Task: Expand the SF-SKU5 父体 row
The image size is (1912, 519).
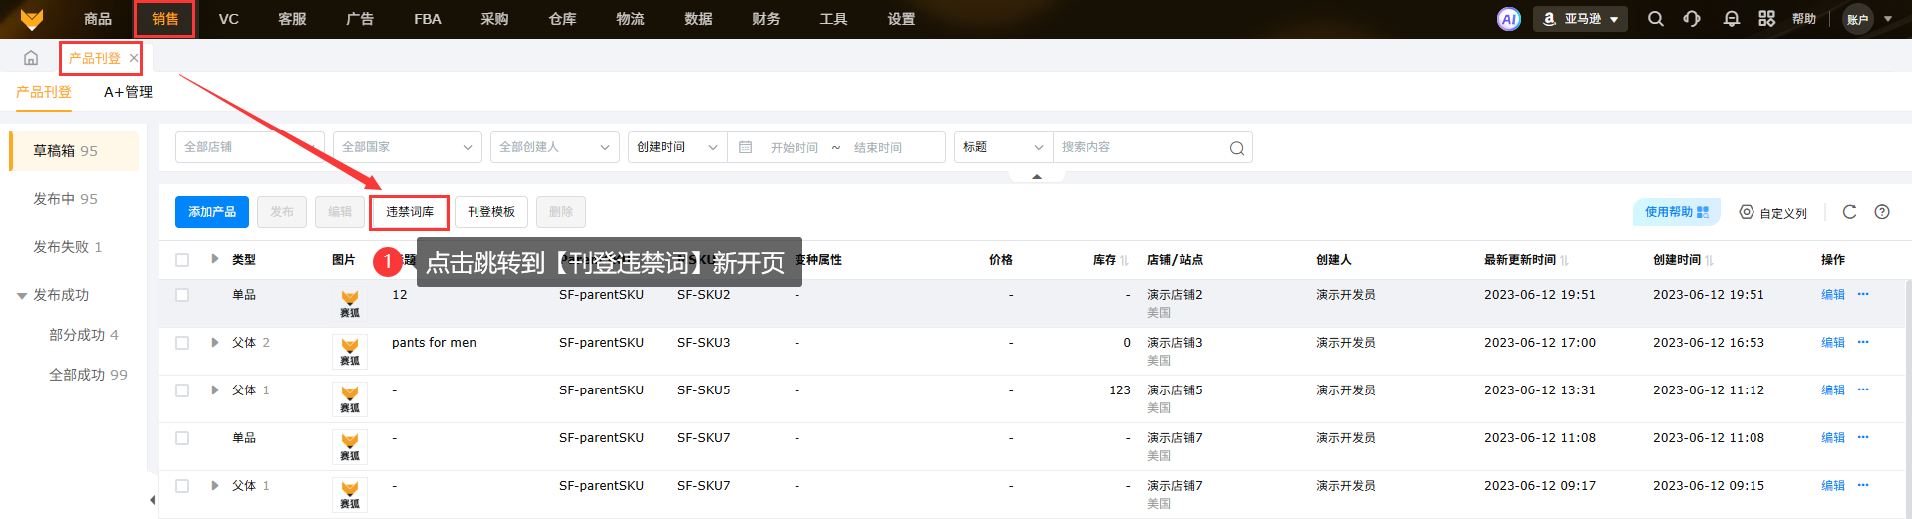Action: pyautogui.click(x=215, y=389)
